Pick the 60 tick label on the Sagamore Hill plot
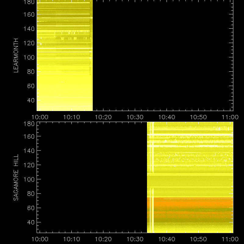Image resolution: width=244 pixels, height=244 pixels. tap(31, 208)
